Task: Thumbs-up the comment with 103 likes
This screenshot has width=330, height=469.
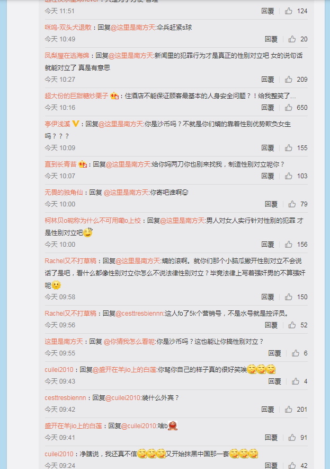Action: coord(289,176)
